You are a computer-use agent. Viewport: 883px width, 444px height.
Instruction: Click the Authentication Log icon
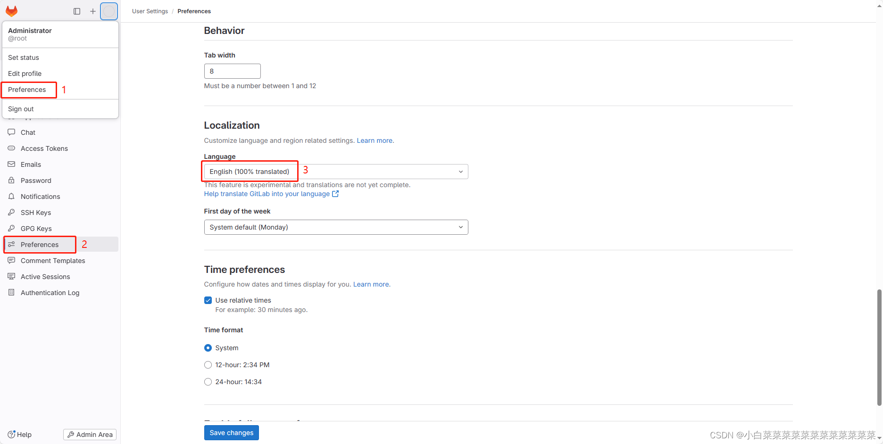[x=11, y=293]
